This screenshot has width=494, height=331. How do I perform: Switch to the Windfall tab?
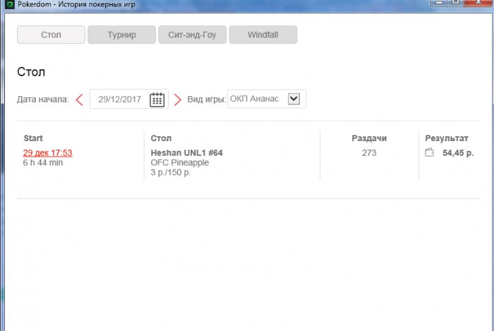click(x=263, y=35)
